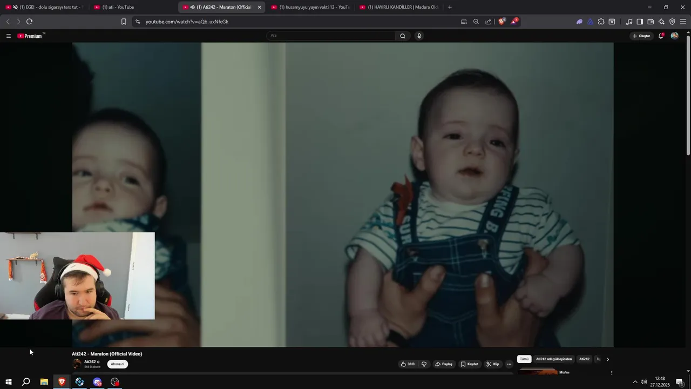Toggle the browser sidebar panel icon

[x=640, y=22]
